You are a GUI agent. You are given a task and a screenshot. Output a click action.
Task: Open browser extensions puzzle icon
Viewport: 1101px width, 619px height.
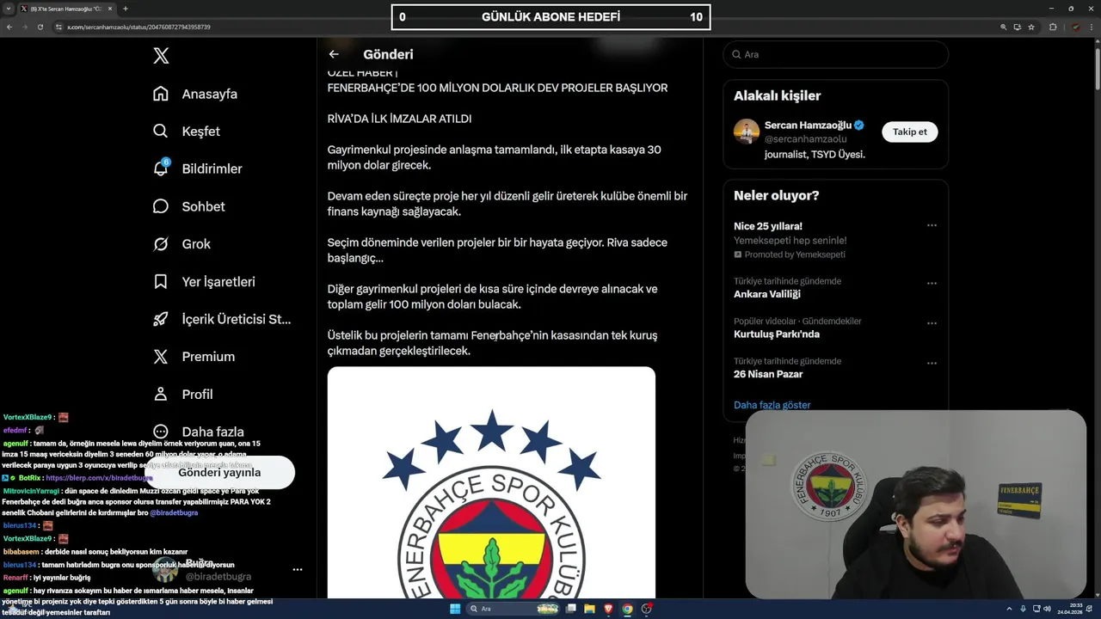pos(1053,27)
